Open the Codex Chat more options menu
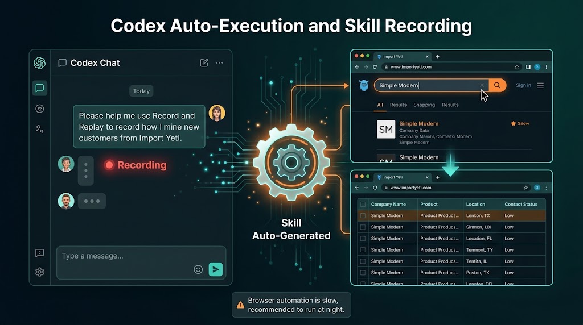Viewport: 583px width, 325px height. 219,63
